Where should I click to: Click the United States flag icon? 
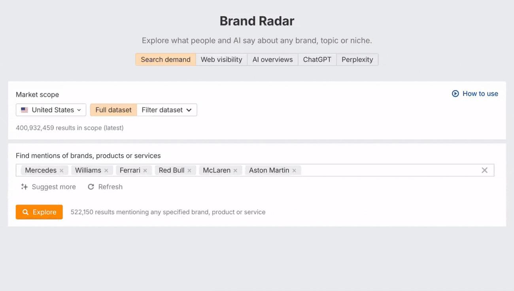tap(25, 110)
